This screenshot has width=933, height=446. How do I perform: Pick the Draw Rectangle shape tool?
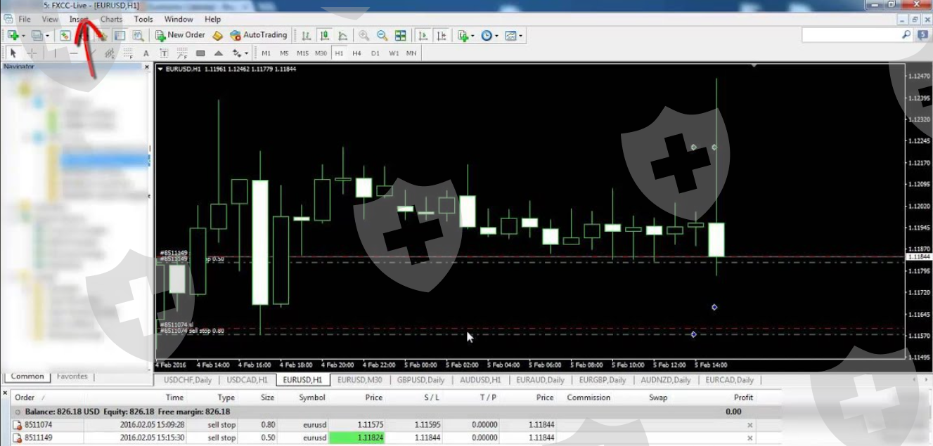[x=200, y=53]
